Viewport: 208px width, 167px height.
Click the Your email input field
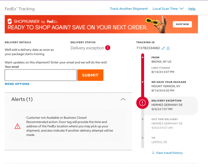point(41,75)
